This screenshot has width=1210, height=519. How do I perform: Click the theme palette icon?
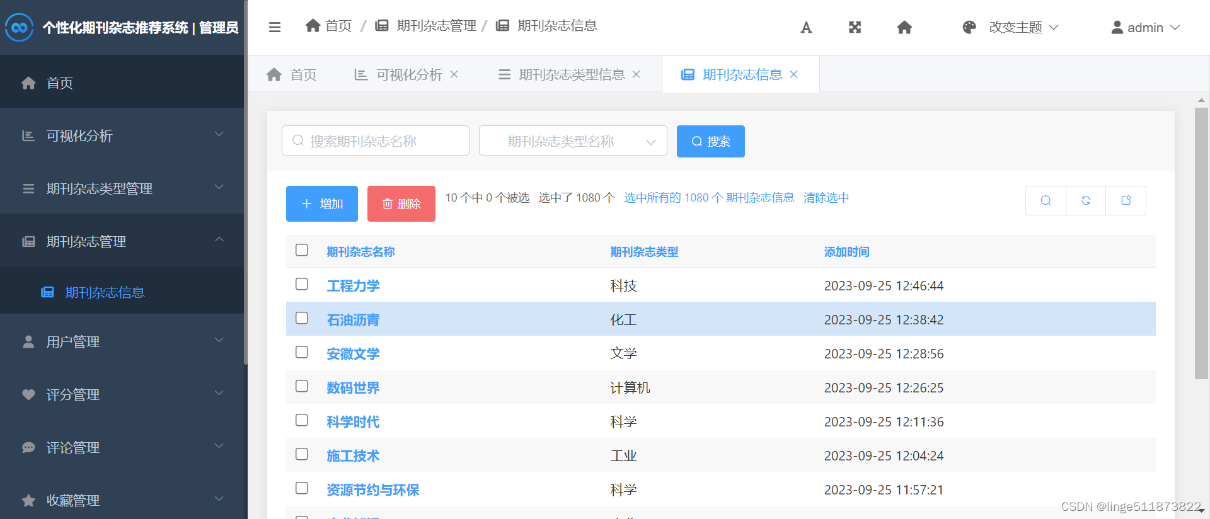[969, 27]
